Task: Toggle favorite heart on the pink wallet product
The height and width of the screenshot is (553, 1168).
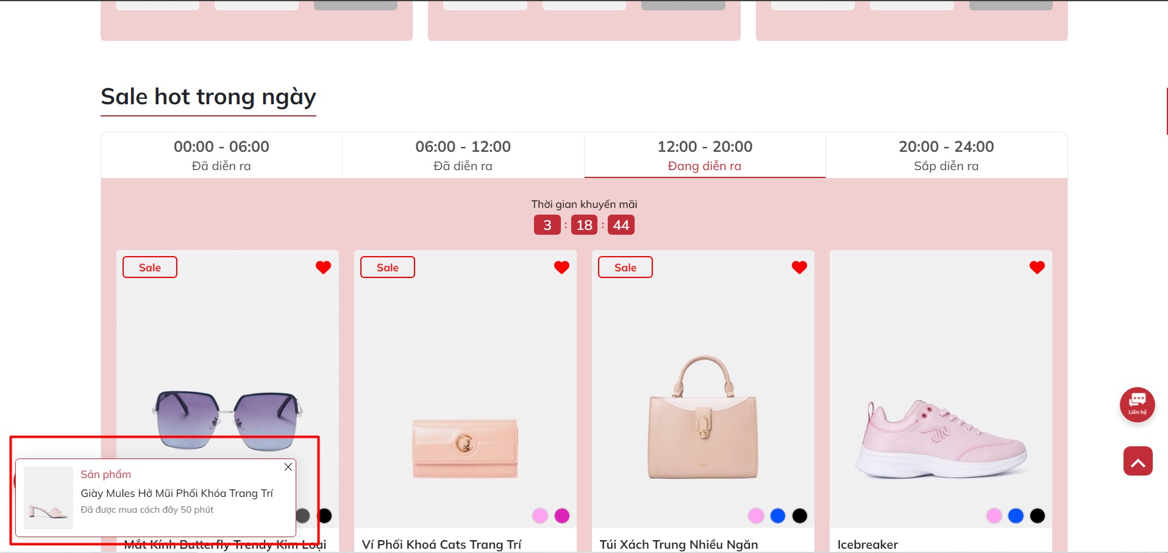Action: (561, 267)
